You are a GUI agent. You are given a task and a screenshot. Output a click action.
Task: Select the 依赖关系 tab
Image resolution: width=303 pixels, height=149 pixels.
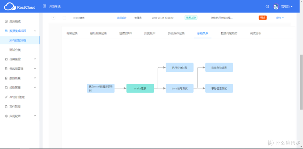(x=203, y=33)
